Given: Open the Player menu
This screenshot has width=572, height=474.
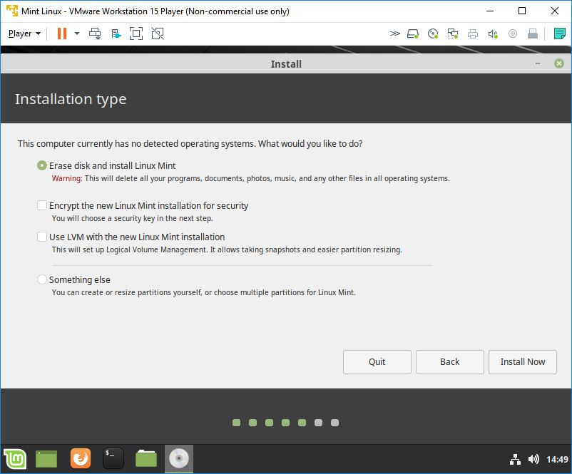Looking at the screenshot, I should 24,34.
